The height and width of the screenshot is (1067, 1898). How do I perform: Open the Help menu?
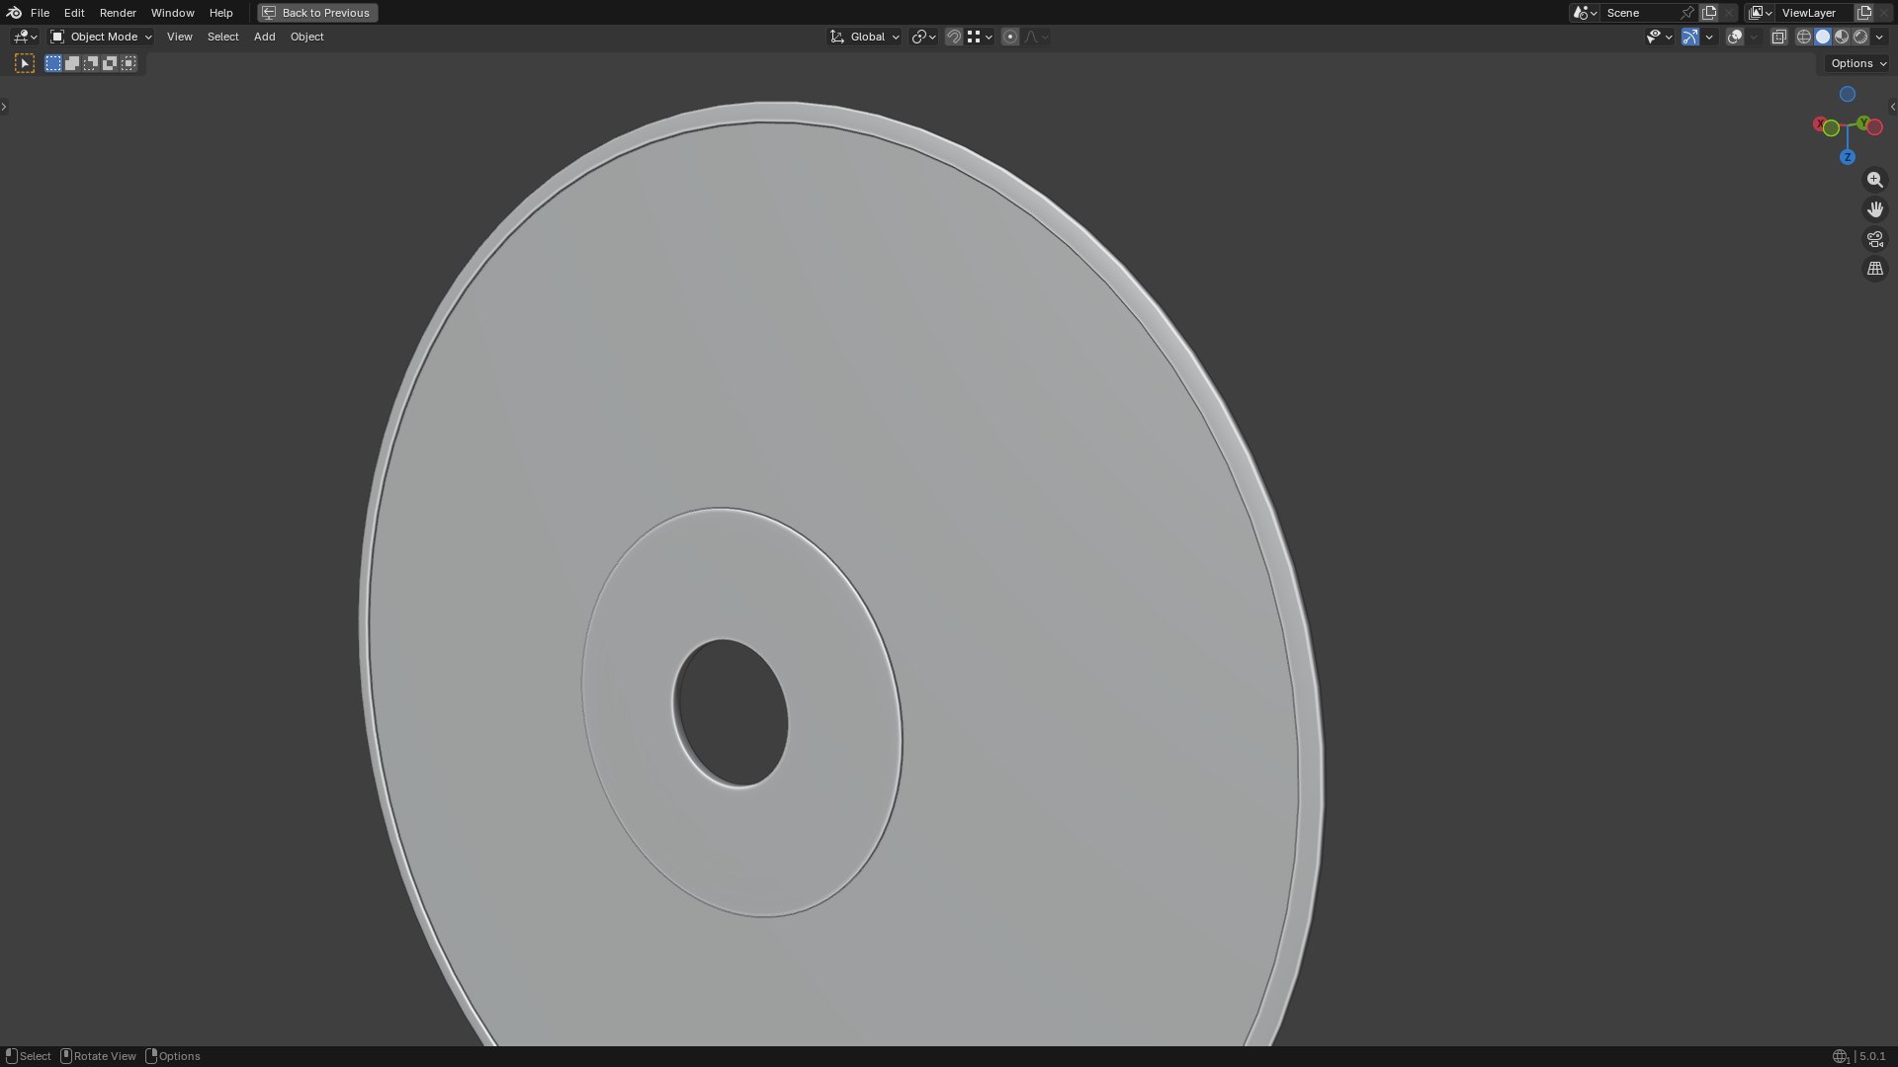tap(220, 13)
